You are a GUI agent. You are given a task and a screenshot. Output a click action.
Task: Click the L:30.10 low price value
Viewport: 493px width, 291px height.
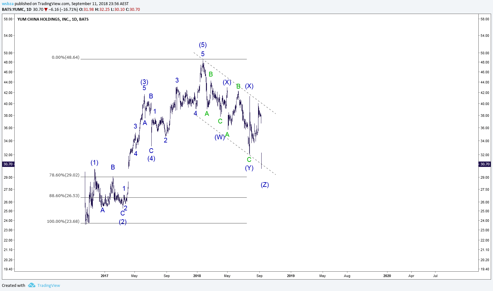click(x=117, y=10)
